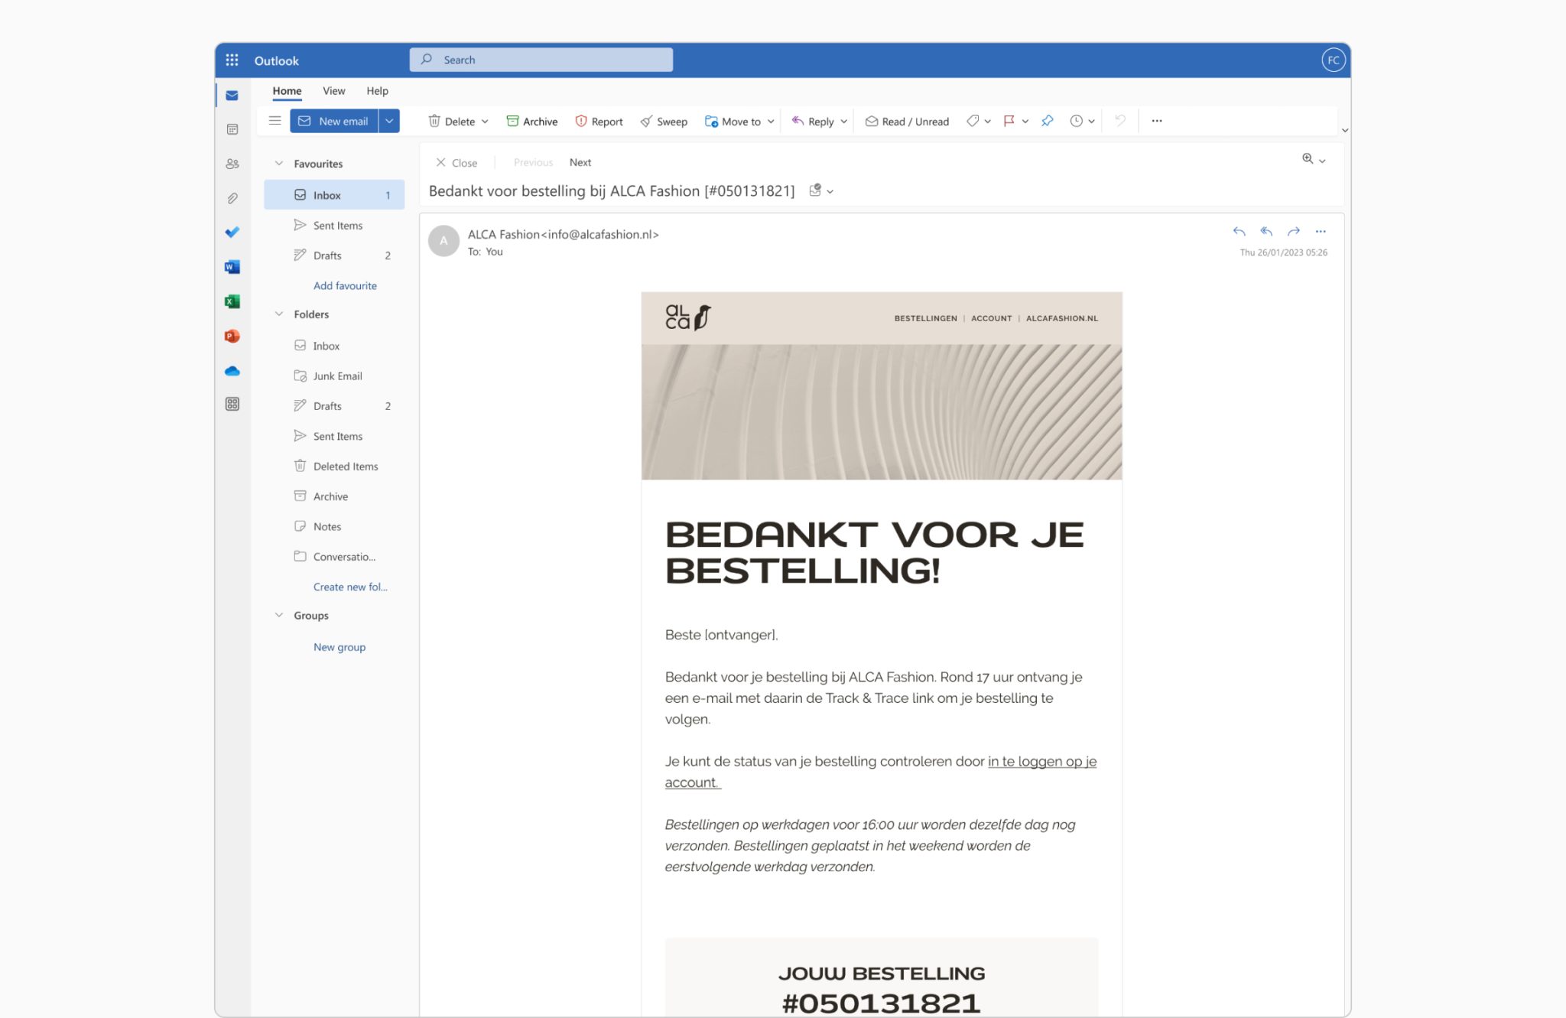Click the ALCA logo in the email
The height and width of the screenshot is (1018, 1566).
point(688,317)
